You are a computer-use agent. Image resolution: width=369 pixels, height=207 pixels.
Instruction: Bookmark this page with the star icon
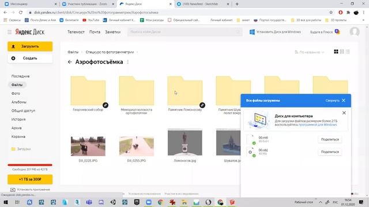click(x=331, y=13)
